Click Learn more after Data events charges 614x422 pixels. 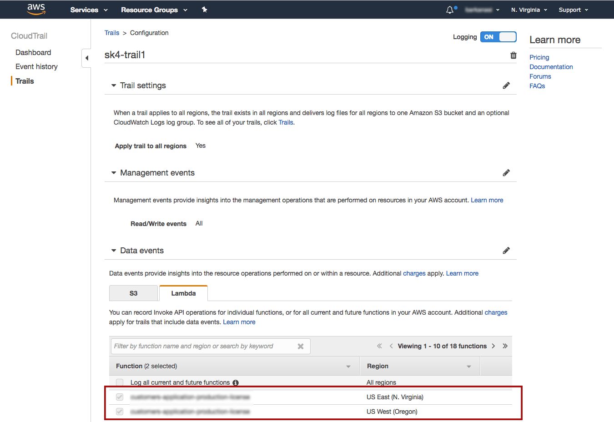[x=462, y=273]
